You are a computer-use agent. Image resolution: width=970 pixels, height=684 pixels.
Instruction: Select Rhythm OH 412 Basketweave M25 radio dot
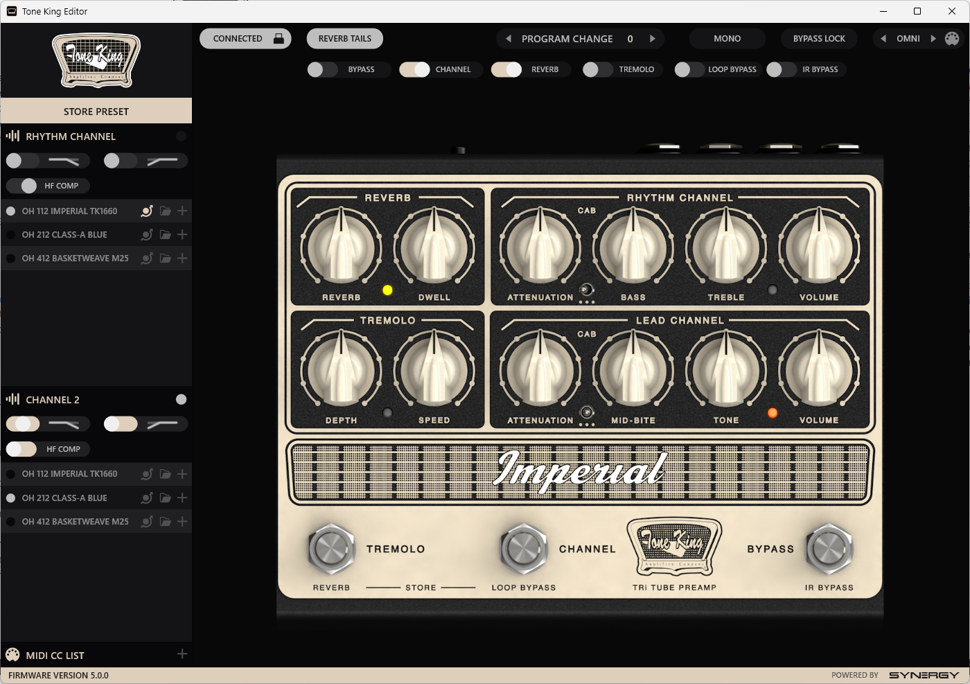[x=11, y=258]
